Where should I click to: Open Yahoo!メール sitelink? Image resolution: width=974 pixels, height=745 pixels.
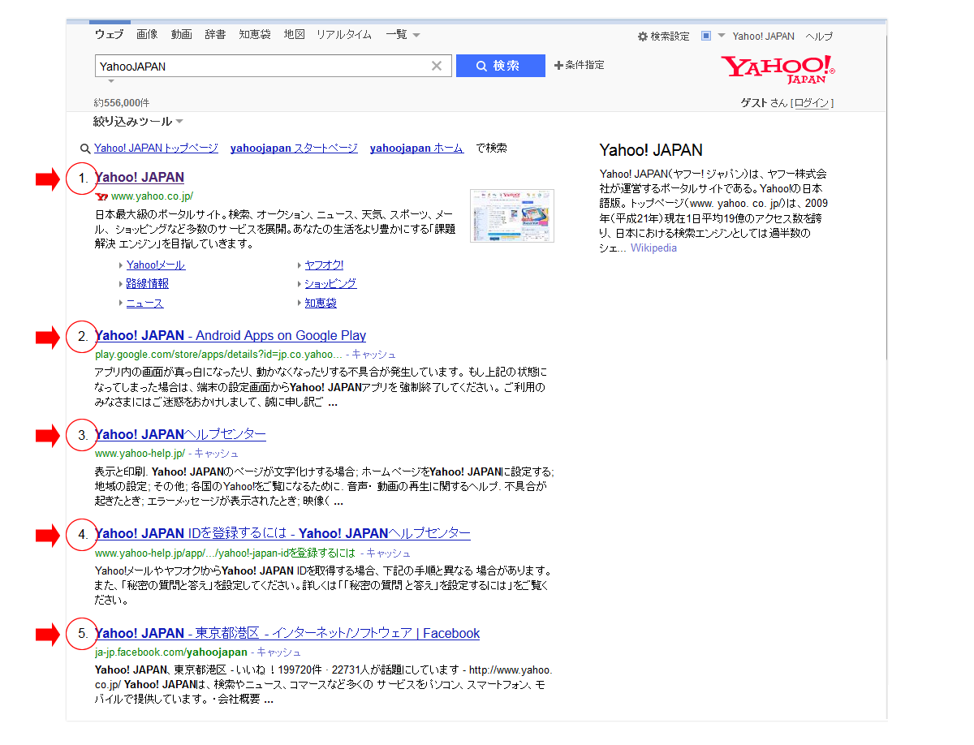pos(155,265)
